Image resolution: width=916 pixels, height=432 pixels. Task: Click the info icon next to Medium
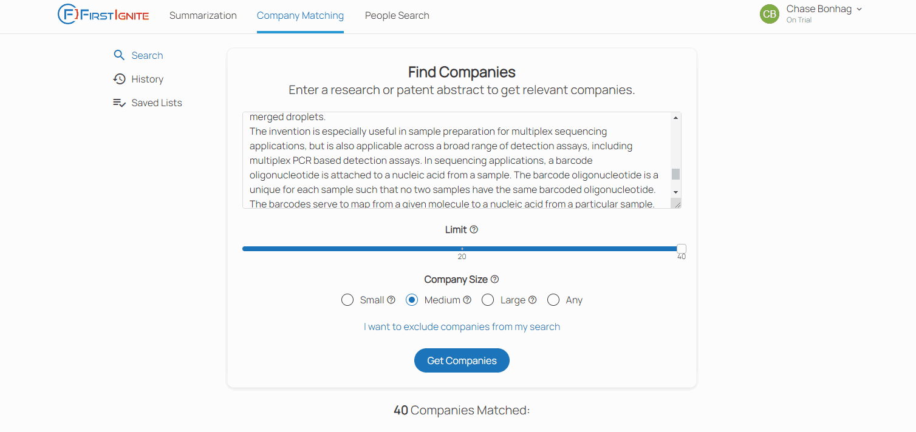point(467,300)
